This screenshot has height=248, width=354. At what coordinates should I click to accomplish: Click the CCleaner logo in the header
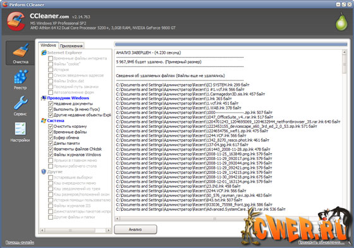pos(16,22)
